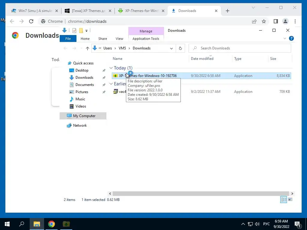Click Chrome icon on taskbar
Image resolution: width=307 pixels, height=230 pixels.
click(x=51, y=224)
